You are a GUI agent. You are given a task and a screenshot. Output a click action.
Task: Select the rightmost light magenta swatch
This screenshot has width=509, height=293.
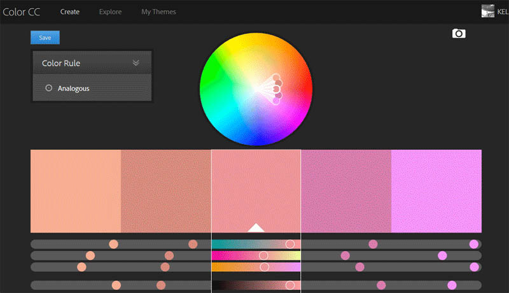[436, 191]
